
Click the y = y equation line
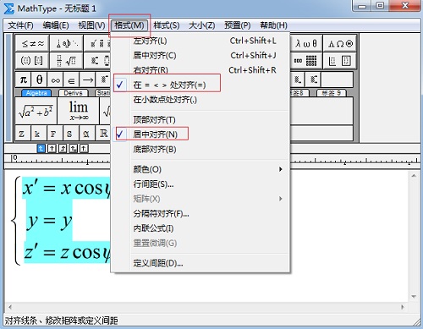tap(49, 222)
